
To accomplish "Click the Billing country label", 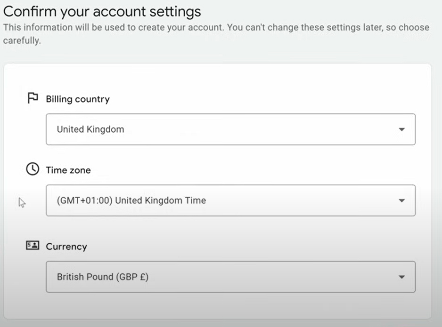I will click(78, 99).
